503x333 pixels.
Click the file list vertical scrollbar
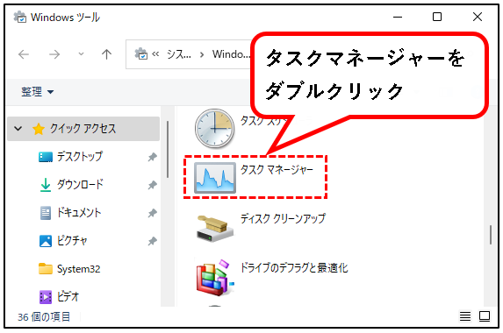[491, 235]
